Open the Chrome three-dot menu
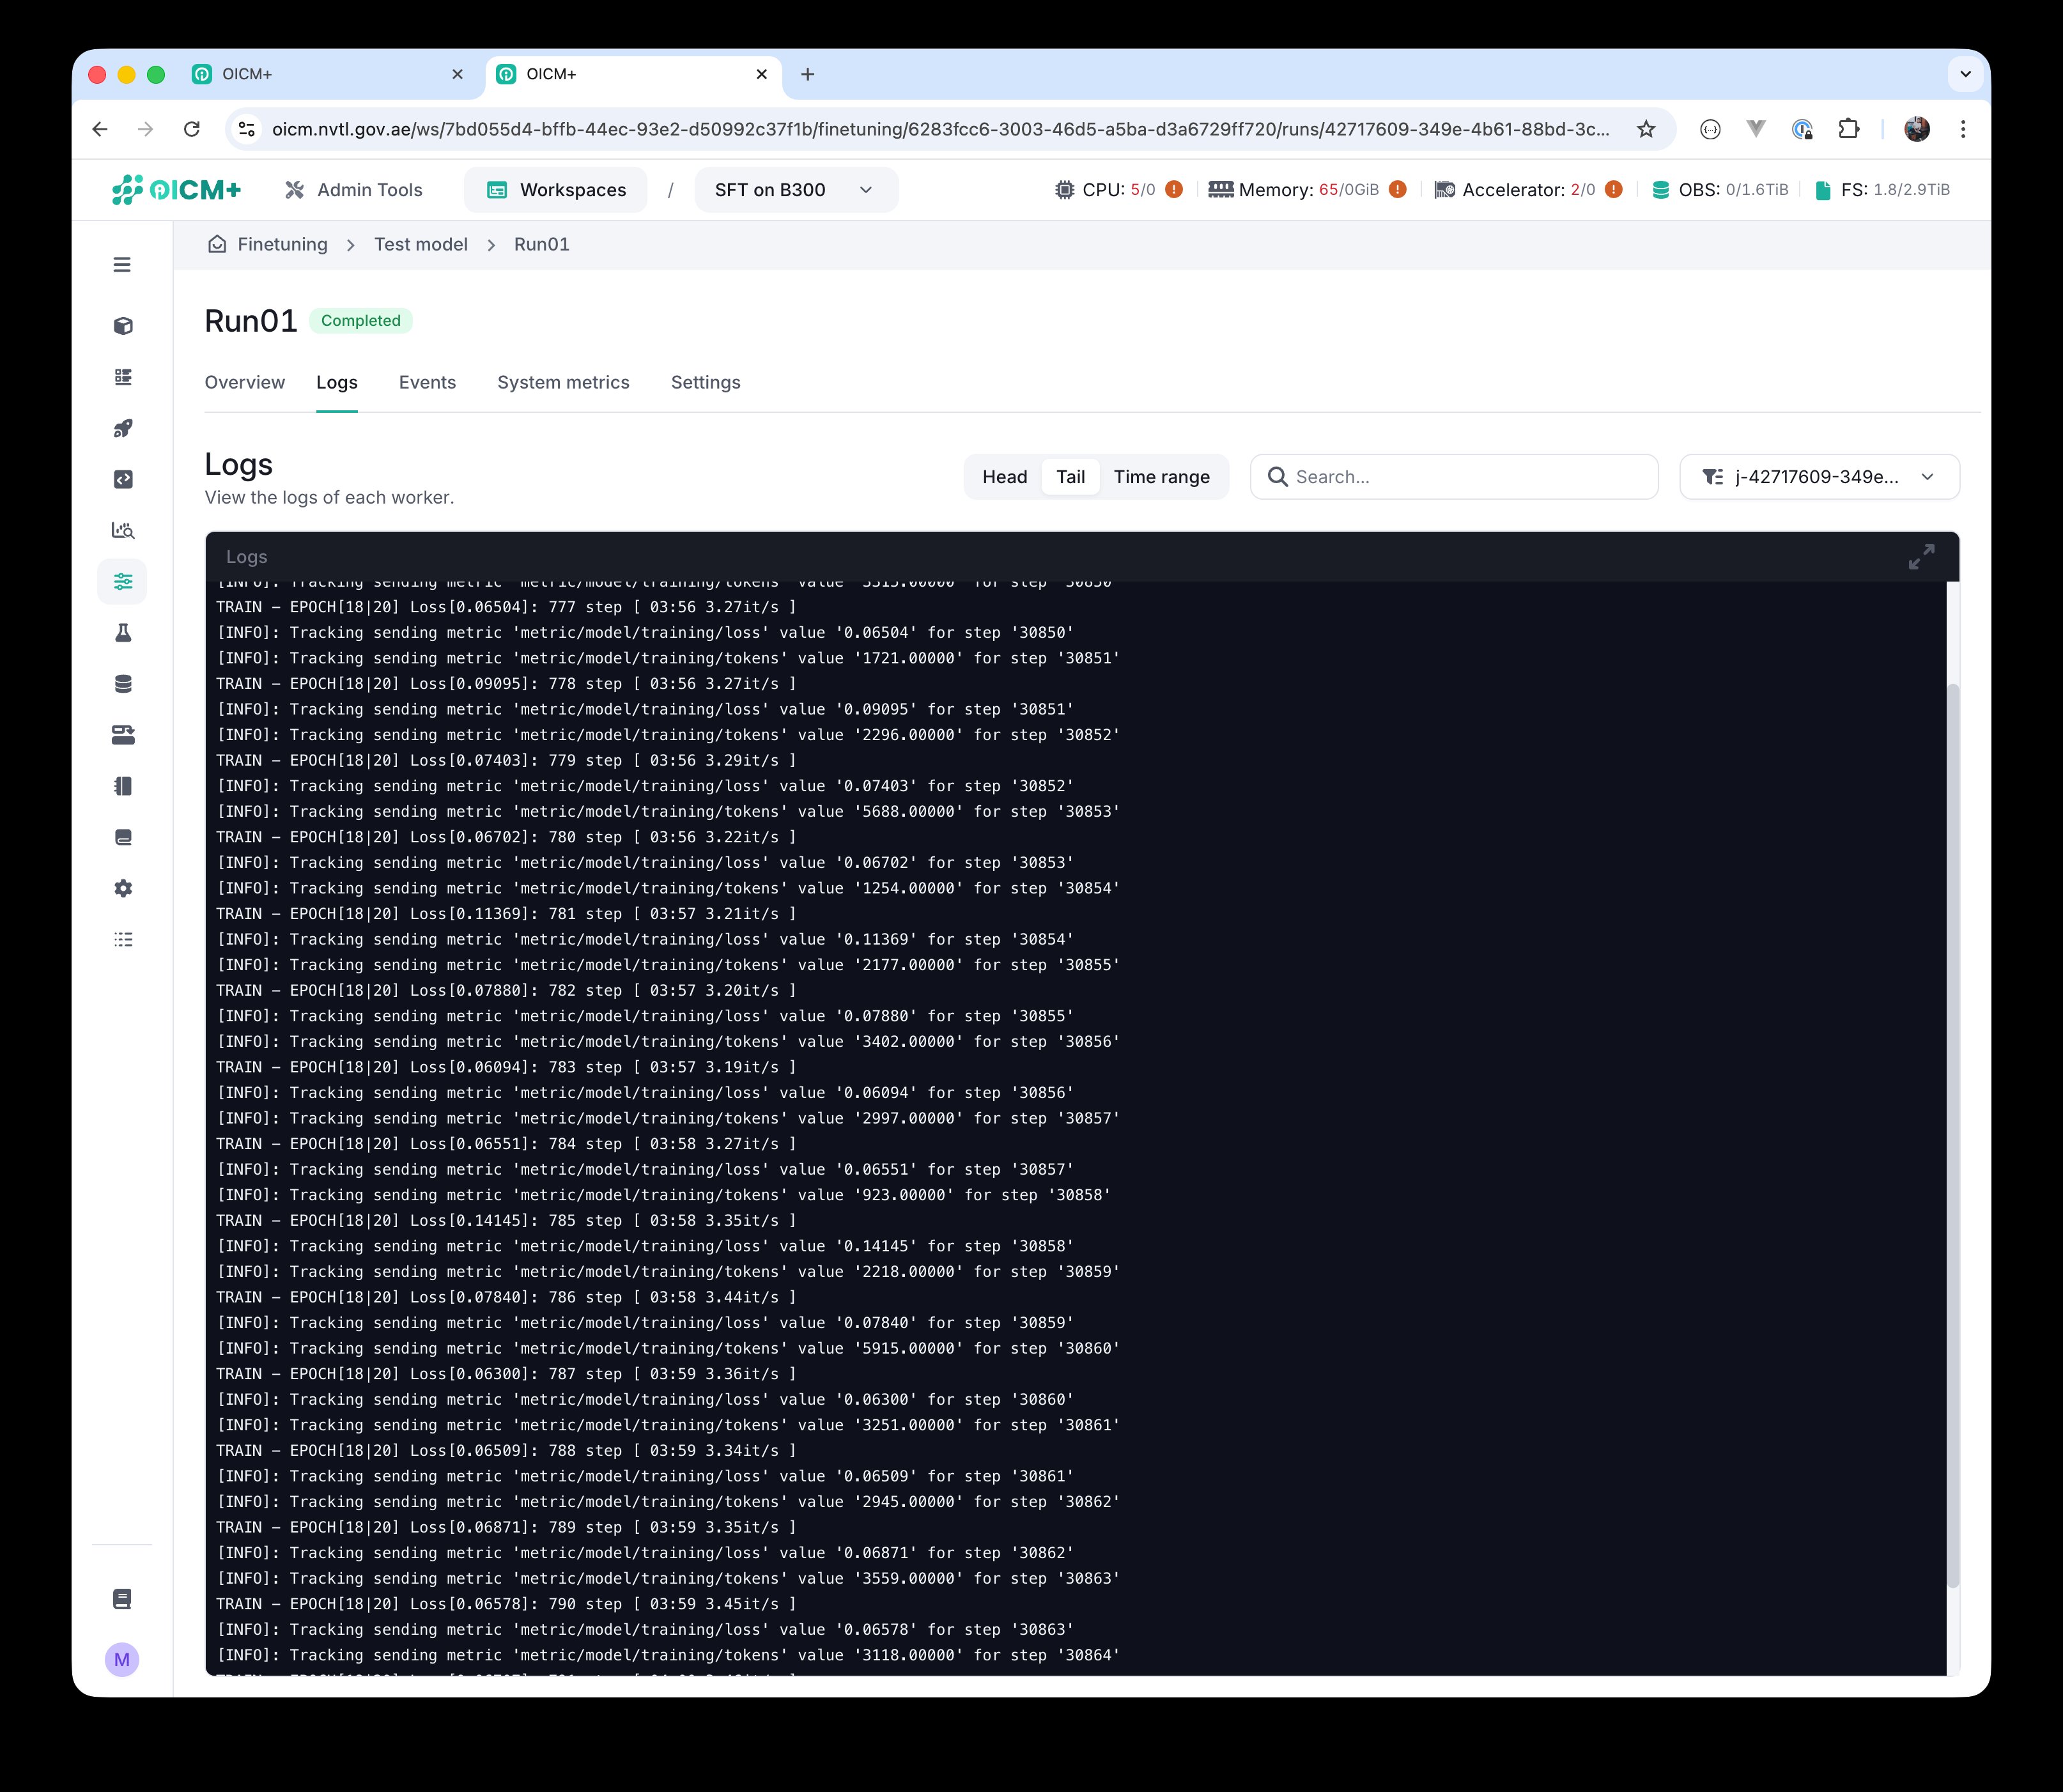Screen dimensions: 2063x1792 tap(1963, 129)
